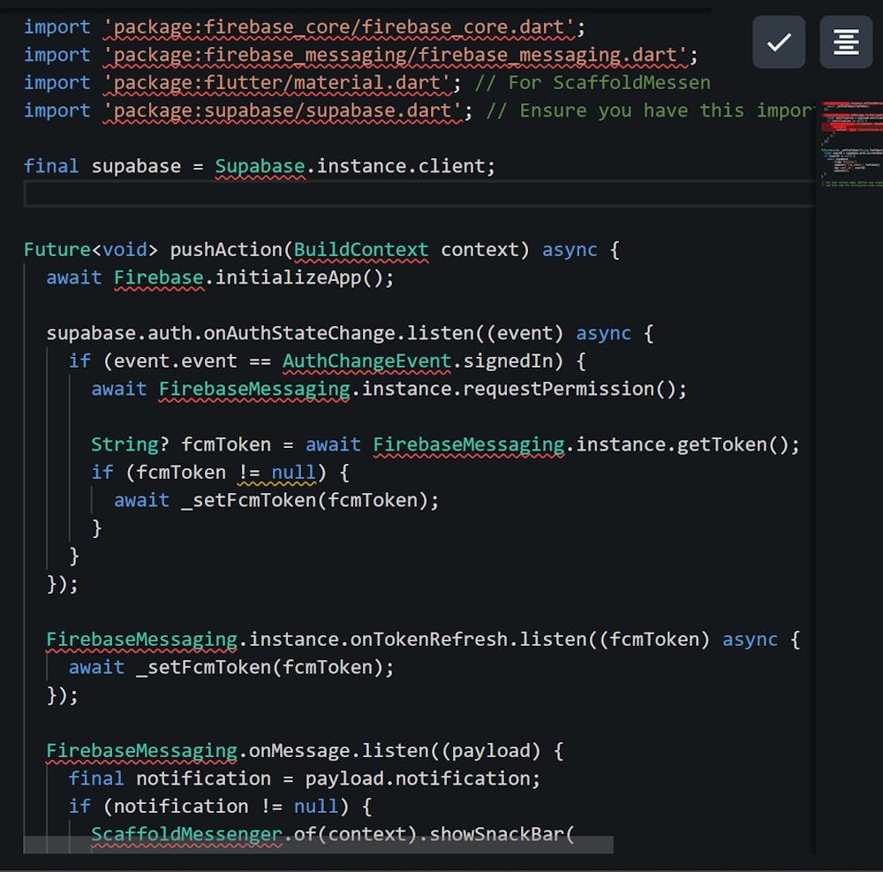
Task: Click the '// Ensure you have this' comment
Action: [x=615, y=110]
